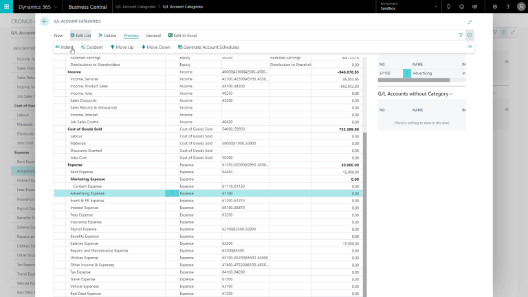This screenshot has height=297, width=528.
Task: Open the user account avatar
Action: click(521, 6)
